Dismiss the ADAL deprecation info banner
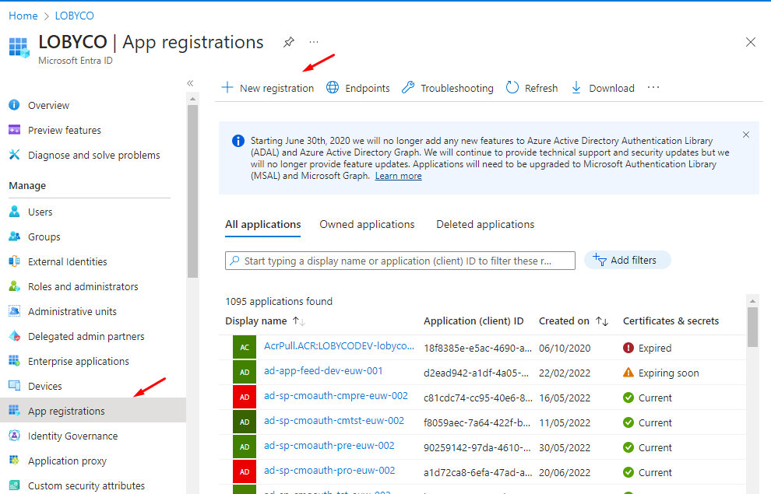The height and width of the screenshot is (494, 771). pos(746,135)
